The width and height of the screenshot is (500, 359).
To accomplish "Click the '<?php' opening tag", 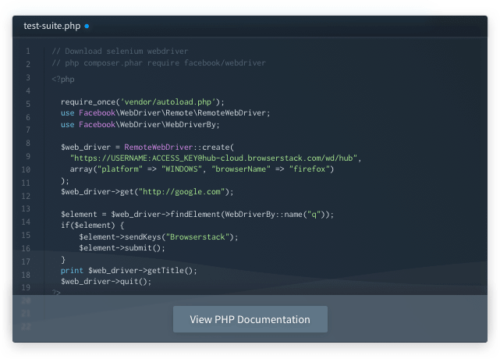I will coord(63,79).
